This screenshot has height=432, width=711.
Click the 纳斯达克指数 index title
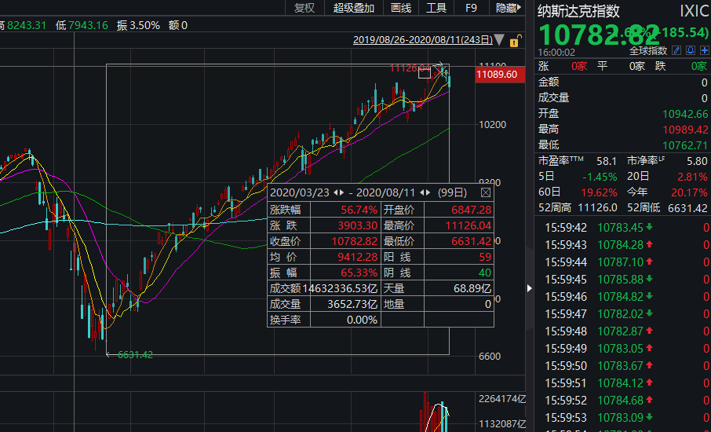(x=578, y=11)
